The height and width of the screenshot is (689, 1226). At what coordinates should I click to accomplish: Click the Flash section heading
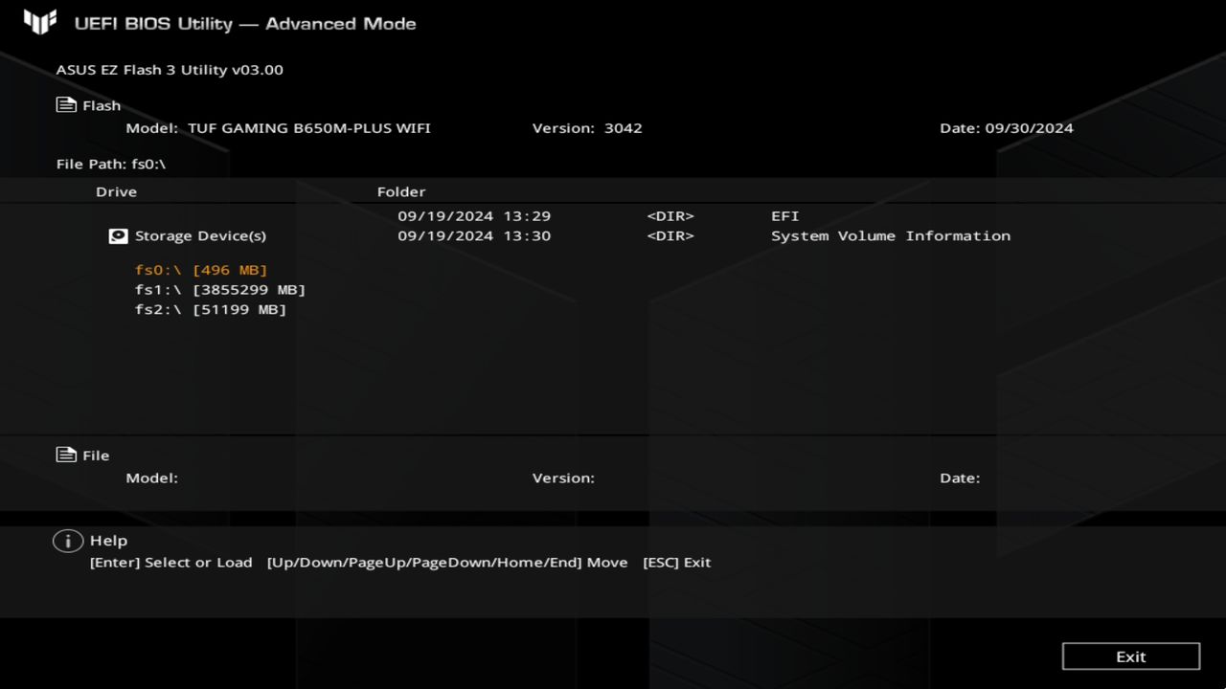click(102, 106)
